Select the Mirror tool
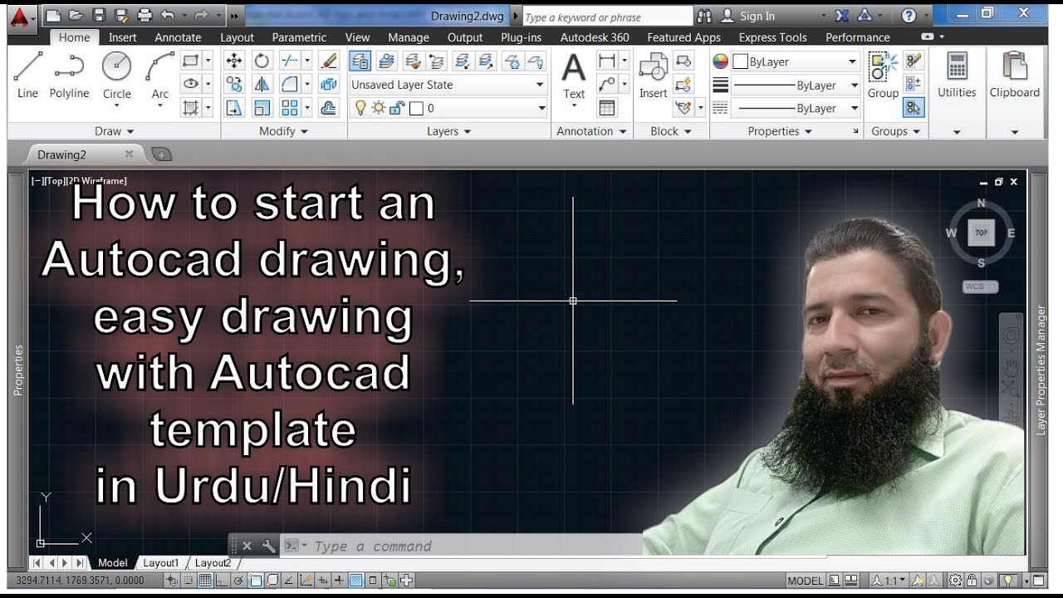 (x=262, y=84)
